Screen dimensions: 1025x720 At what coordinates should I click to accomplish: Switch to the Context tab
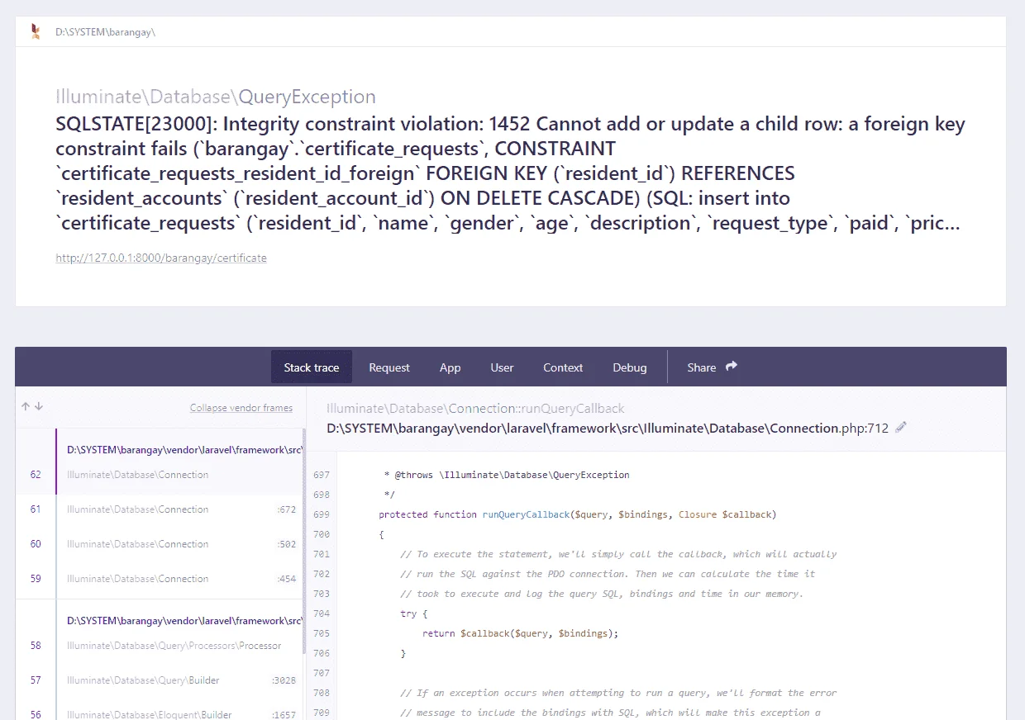tap(563, 367)
